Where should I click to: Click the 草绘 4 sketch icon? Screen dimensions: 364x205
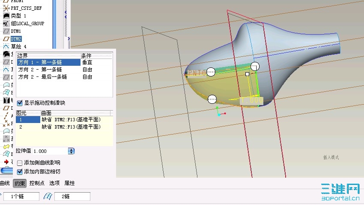[6, 46]
